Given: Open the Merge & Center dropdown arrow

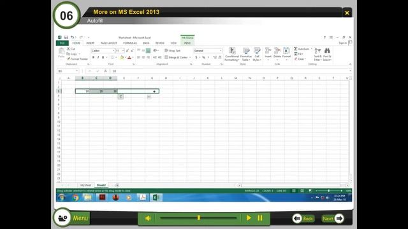Looking at the screenshot, I should click(190, 57).
